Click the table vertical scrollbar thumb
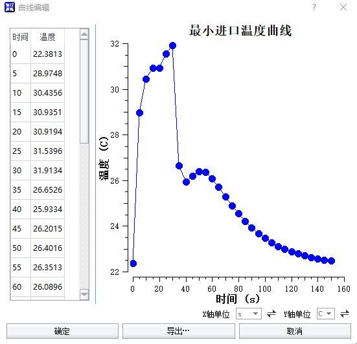Screen dimensions: 357x344 tap(84, 91)
